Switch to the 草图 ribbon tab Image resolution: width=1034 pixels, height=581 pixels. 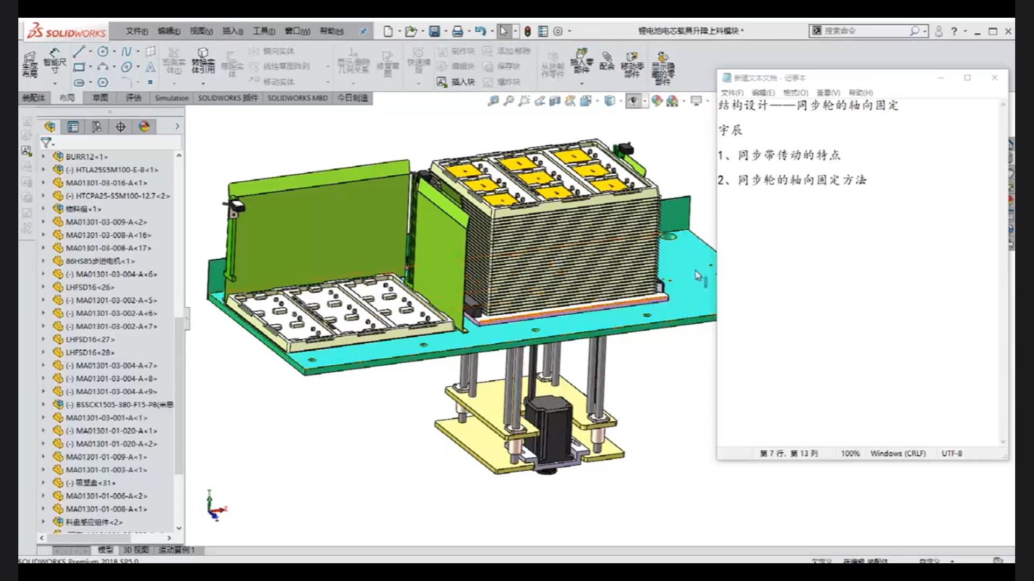[x=100, y=98]
